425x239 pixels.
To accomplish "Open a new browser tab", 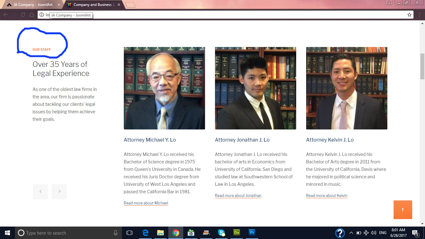I will [131, 5].
